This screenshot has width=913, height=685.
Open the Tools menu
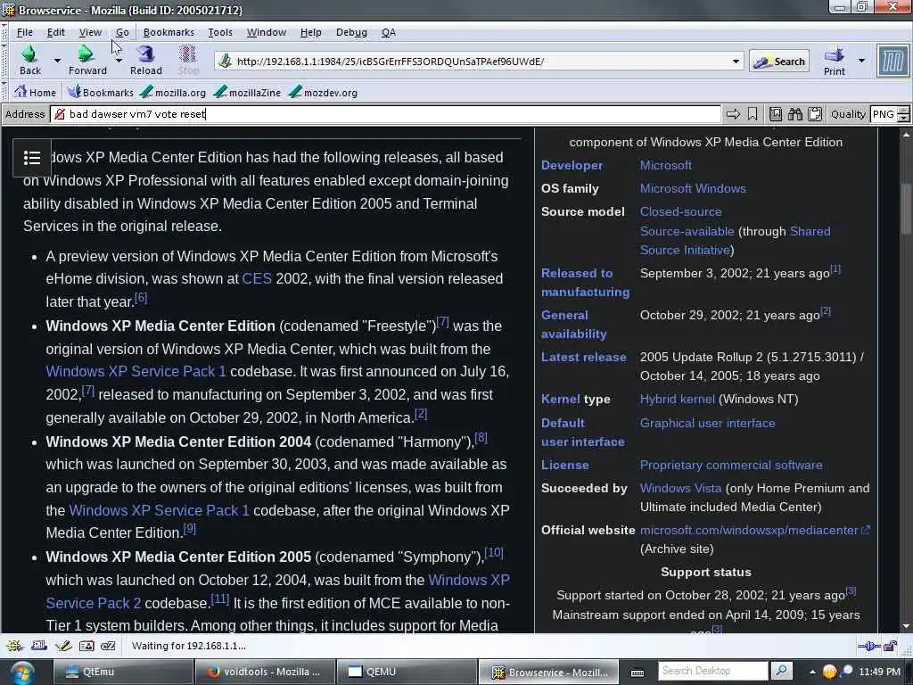tap(220, 32)
